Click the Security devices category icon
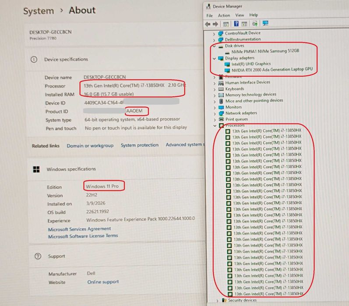Viewport: 349px width, 306px height. pos(224,300)
